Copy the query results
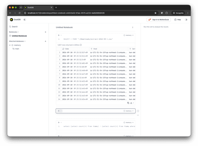 [128, 103]
